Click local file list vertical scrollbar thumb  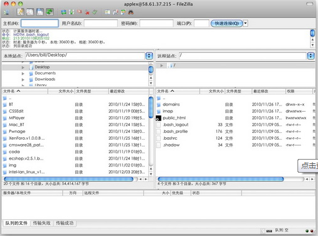(x=151, y=107)
